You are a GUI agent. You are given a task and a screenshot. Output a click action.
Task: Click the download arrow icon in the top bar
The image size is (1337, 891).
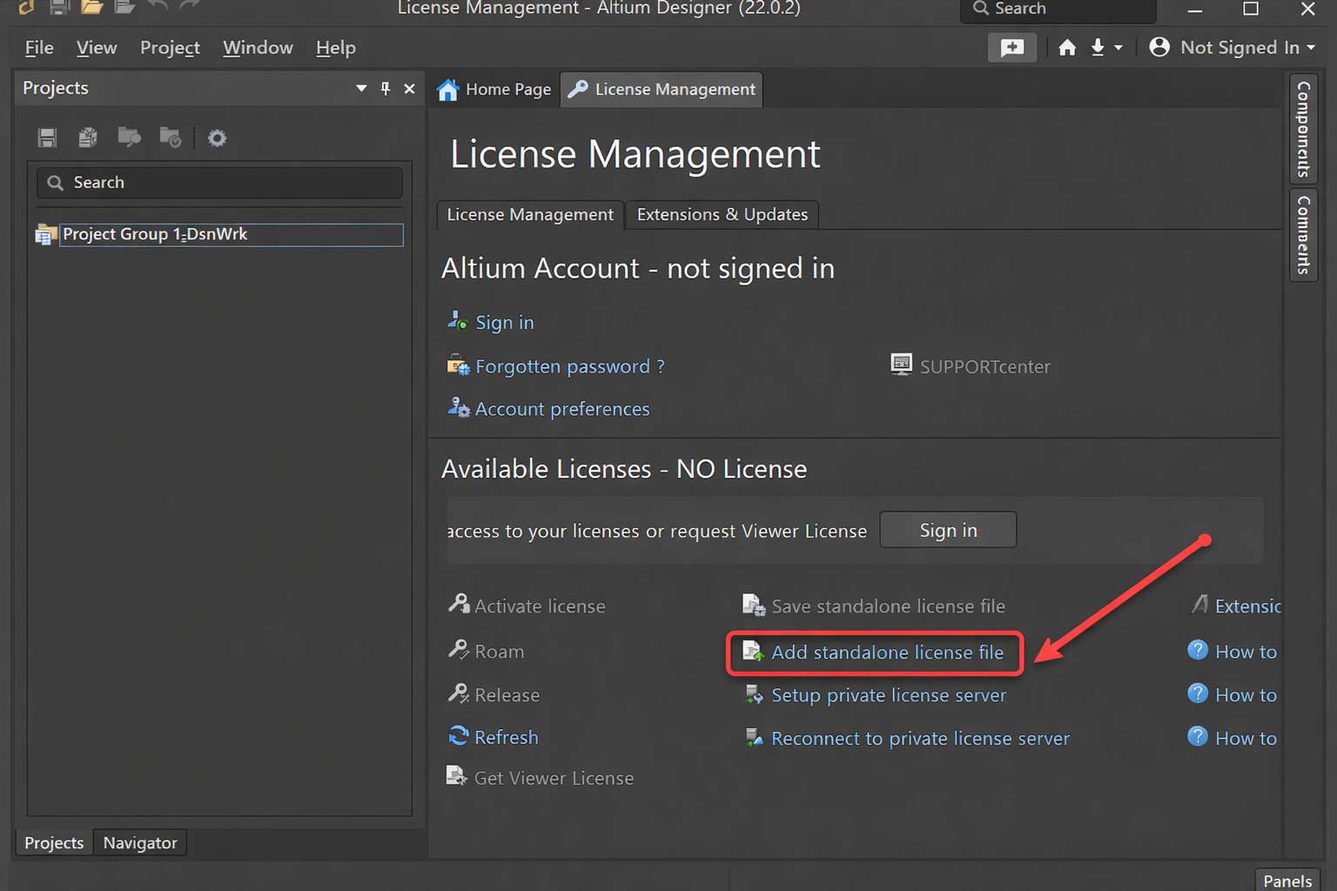[x=1098, y=48]
